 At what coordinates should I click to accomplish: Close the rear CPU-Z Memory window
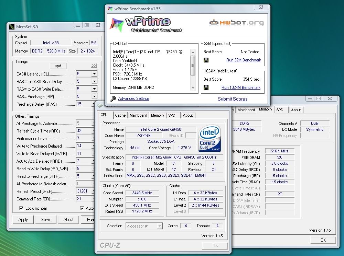pos(330,98)
